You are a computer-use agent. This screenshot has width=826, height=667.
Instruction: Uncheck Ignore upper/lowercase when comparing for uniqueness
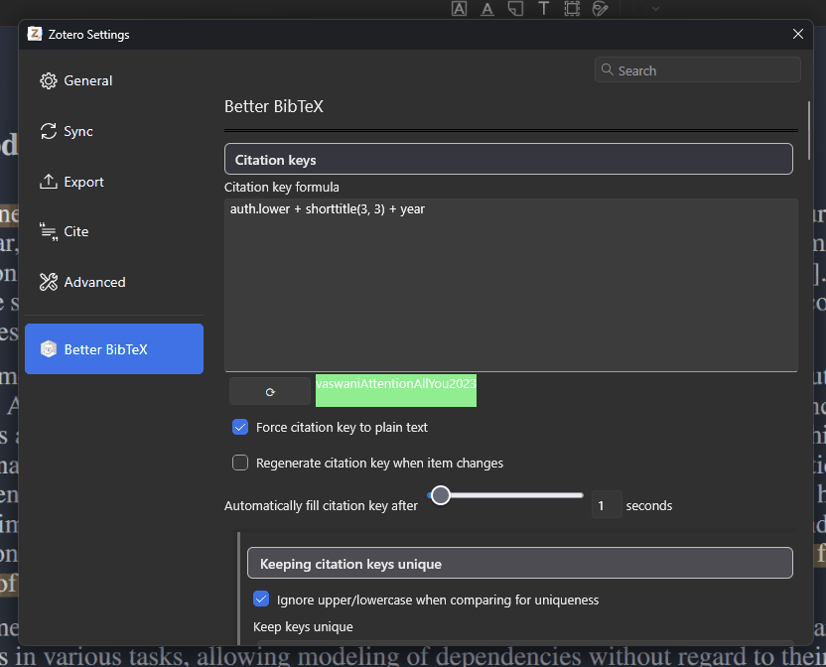point(261,600)
